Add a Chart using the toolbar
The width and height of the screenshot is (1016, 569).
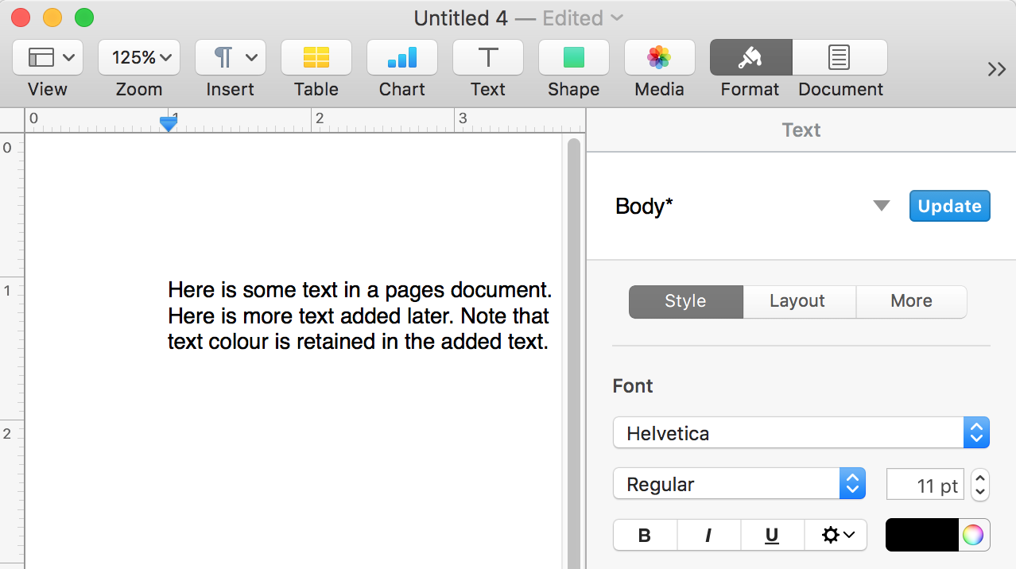[x=402, y=57]
